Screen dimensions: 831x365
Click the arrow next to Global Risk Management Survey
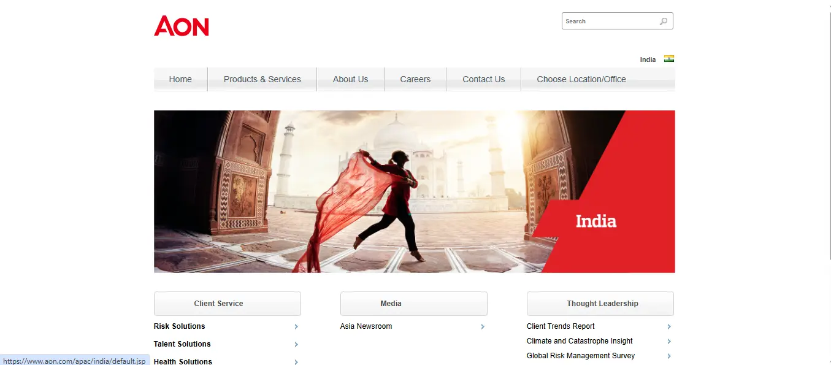(x=669, y=356)
